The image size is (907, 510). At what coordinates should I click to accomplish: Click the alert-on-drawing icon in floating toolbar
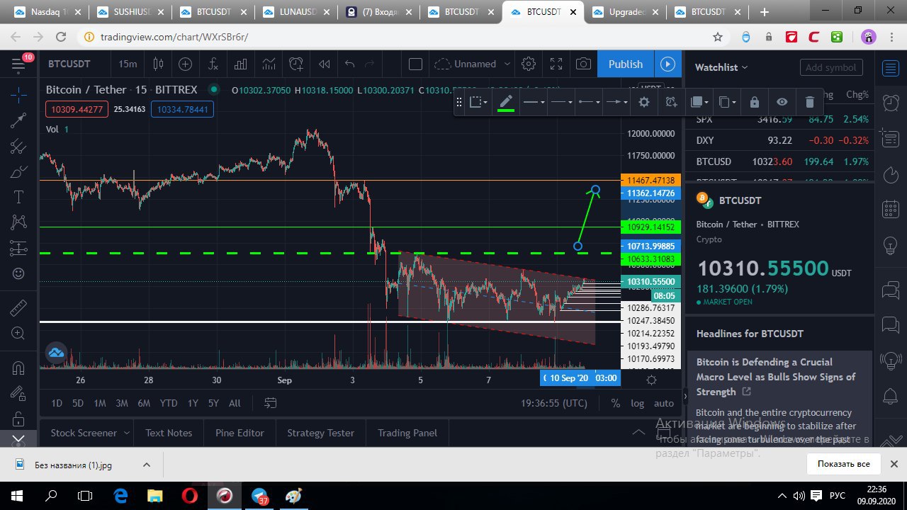coord(671,102)
